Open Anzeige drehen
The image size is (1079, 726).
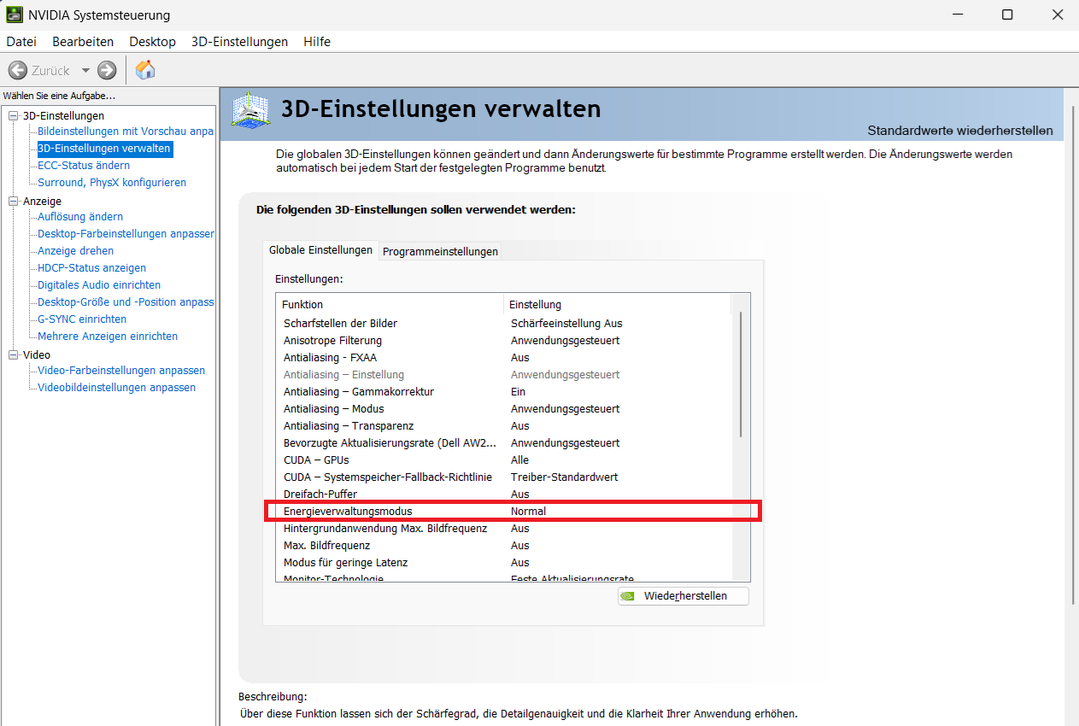(75, 251)
